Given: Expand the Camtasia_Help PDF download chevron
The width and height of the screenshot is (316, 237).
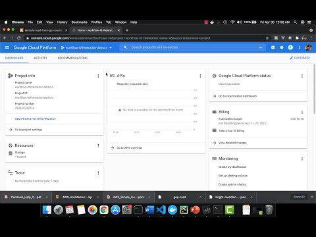Looking at the screenshot, I should coord(47,197).
